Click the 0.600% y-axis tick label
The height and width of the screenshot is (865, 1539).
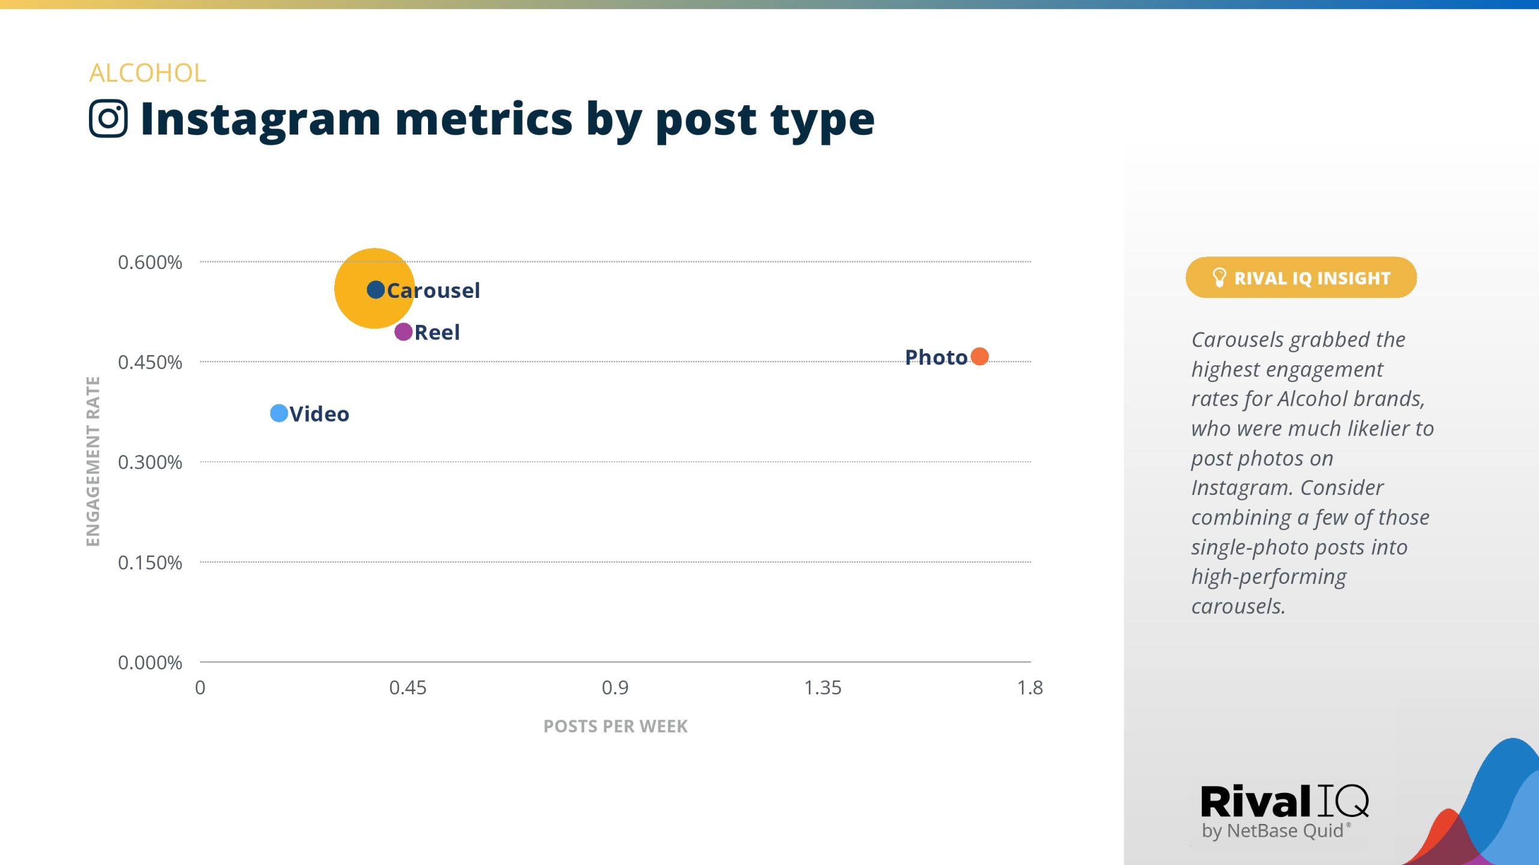(x=150, y=263)
